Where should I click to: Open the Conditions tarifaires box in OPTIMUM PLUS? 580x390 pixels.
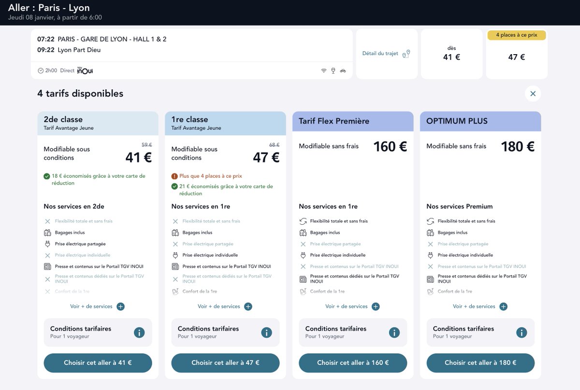point(480,332)
